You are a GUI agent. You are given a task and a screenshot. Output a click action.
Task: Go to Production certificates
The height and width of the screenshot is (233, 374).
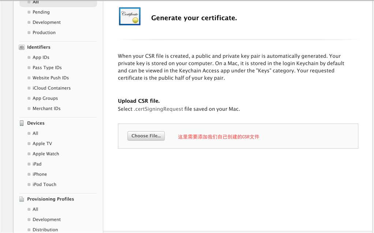click(44, 33)
